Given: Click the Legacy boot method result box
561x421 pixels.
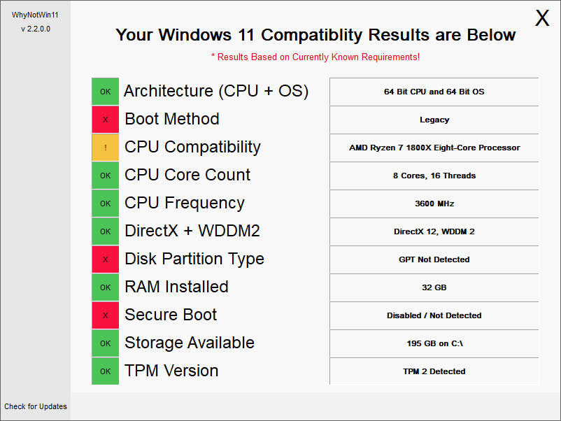Looking at the screenshot, I should click(434, 120).
